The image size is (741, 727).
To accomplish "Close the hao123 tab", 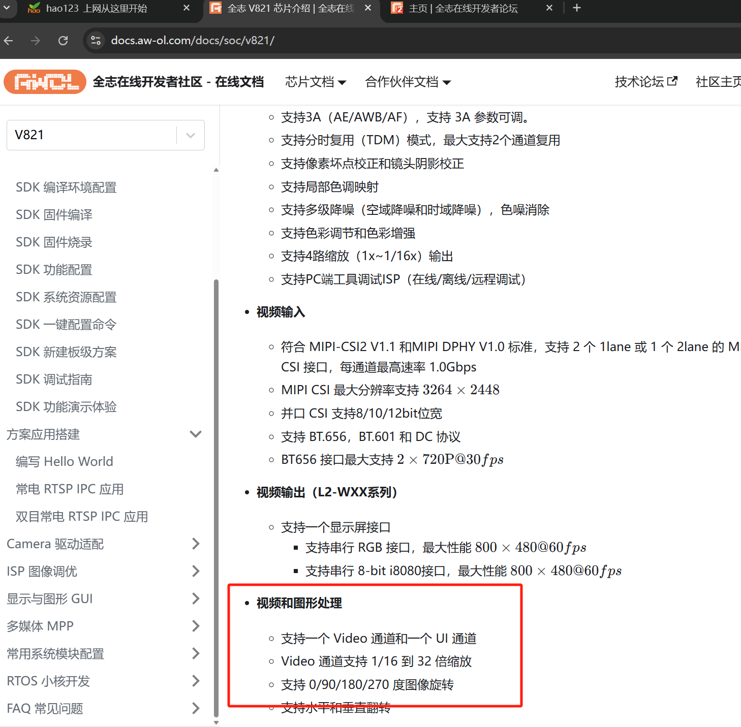I will point(187,8).
